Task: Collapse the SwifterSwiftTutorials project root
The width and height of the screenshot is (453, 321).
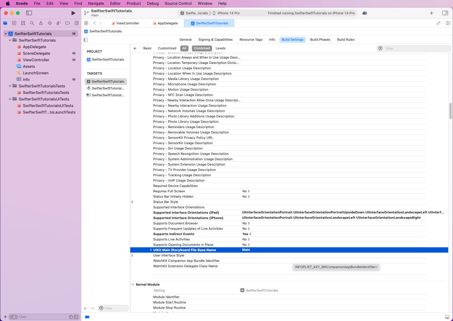Action: pyautogui.click(x=6, y=34)
